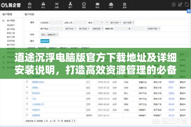The image size is (191, 127).
Task: Open the first 省市 province dropdown
Action: click(x=98, y=23)
